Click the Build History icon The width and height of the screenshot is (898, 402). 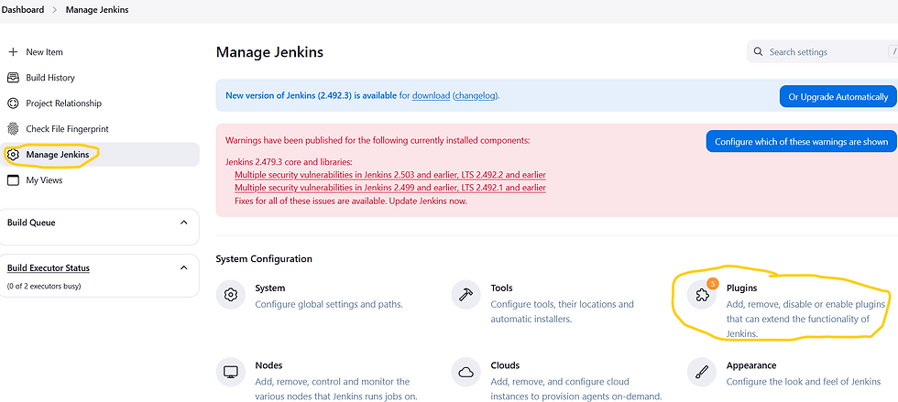[13, 77]
